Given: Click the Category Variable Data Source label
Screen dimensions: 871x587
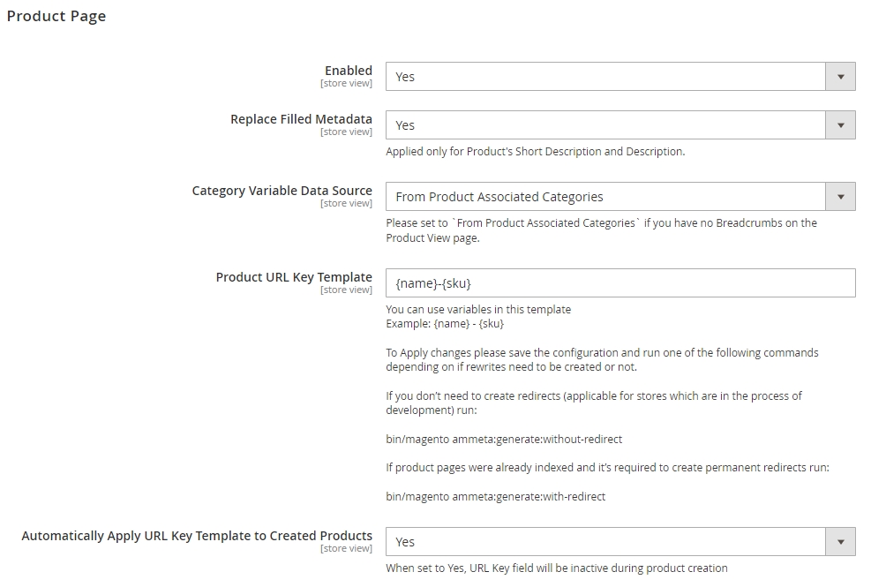Looking at the screenshot, I should 282,191.
